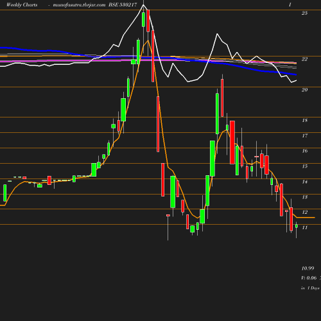Click the 'munafasutra.tbrjar.com' watermark text
The width and height of the screenshot is (321, 321).
coord(79,5)
